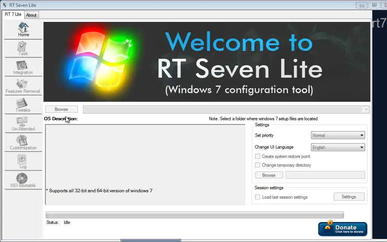Image resolution: width=387 pixels, height=242 pixels.
Task: Select the ISO-Bootable disc icon
Action: (x=22, y=178)
